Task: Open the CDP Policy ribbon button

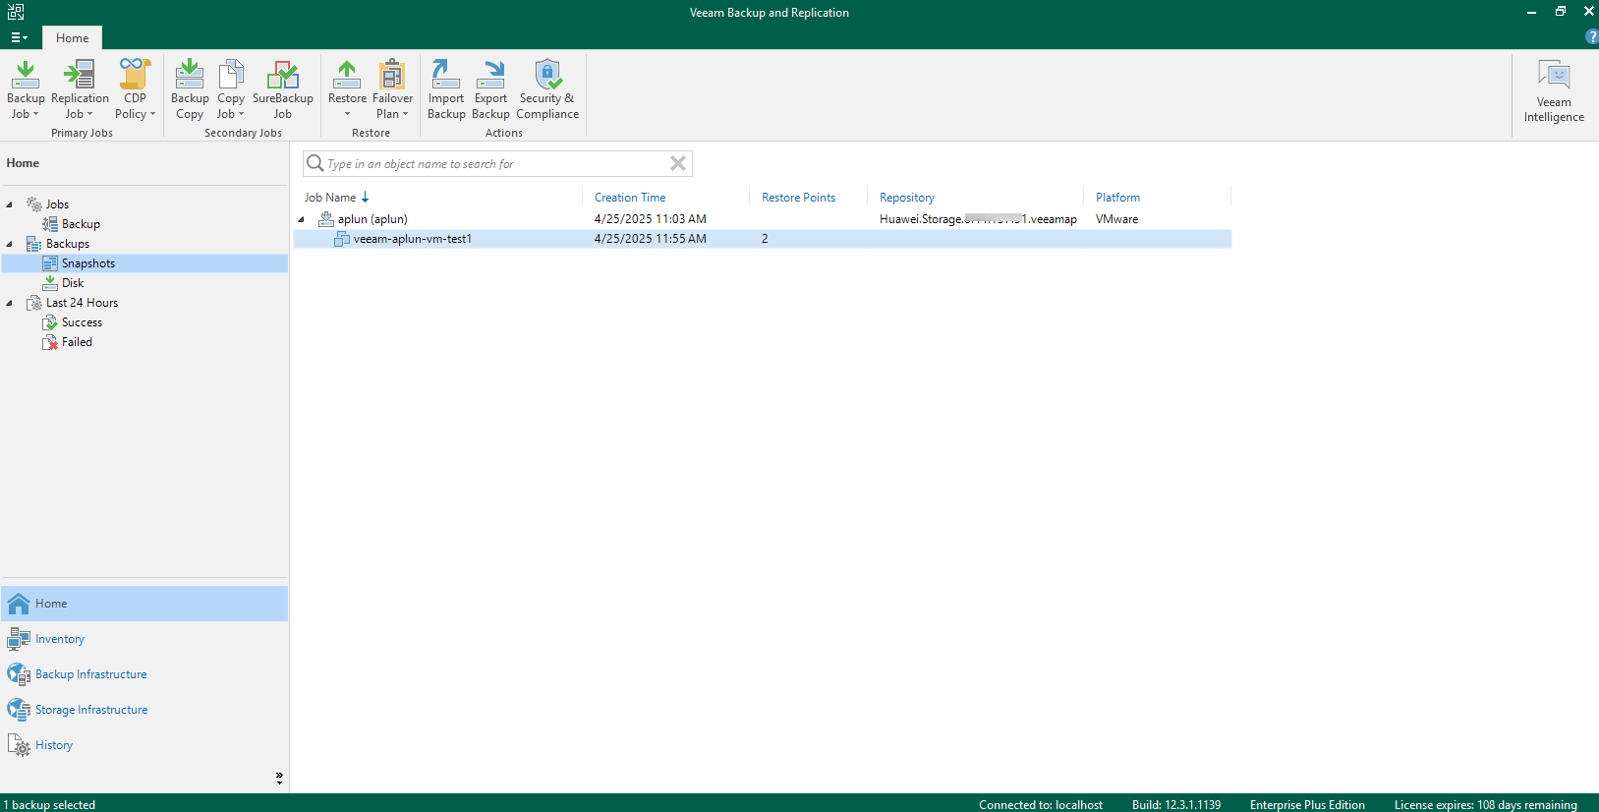Action: point(135,89)
